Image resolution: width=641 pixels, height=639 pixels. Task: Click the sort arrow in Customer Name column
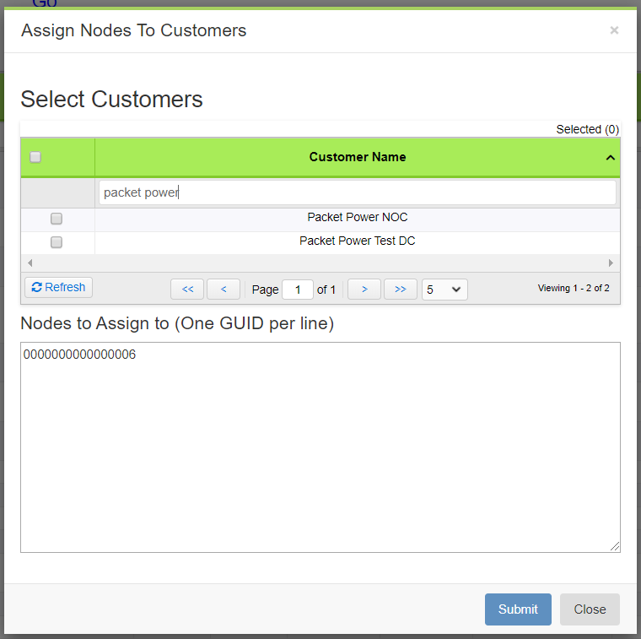click(x=610, y=158)
